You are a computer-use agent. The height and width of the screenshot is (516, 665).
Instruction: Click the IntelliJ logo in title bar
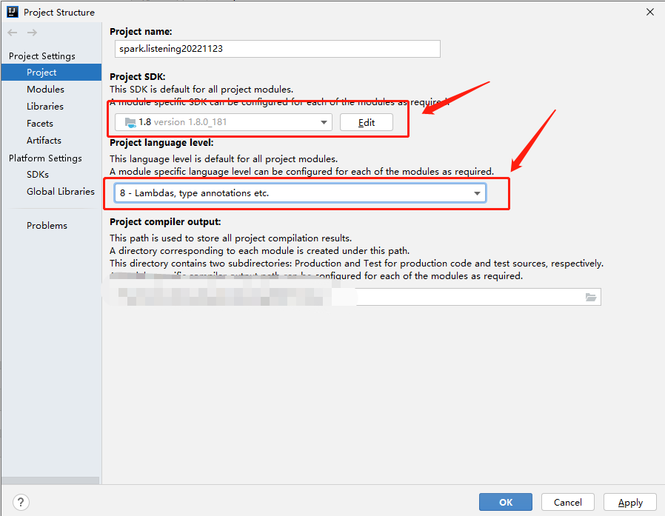pos(13,12)
